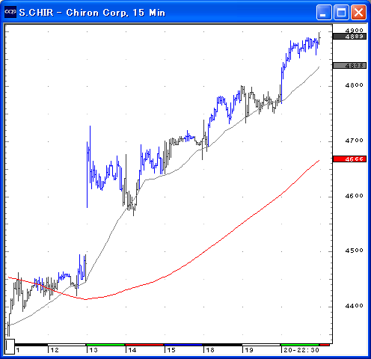Screen dimensions: 371x359
Task: Select date marker 15 on time axis
Action: tap(171, 350)
